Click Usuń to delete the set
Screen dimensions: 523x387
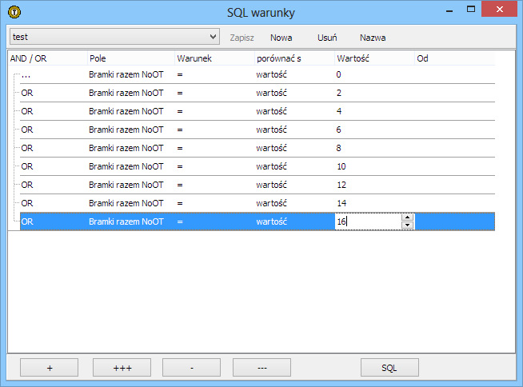[327, 38]
